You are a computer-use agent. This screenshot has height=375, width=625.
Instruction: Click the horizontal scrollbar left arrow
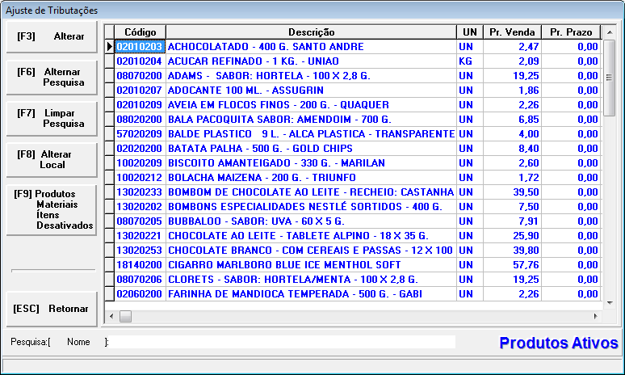(x=112, y=316)
